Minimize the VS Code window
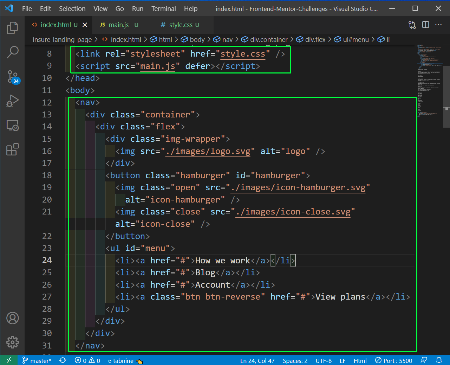 [392, 8]
